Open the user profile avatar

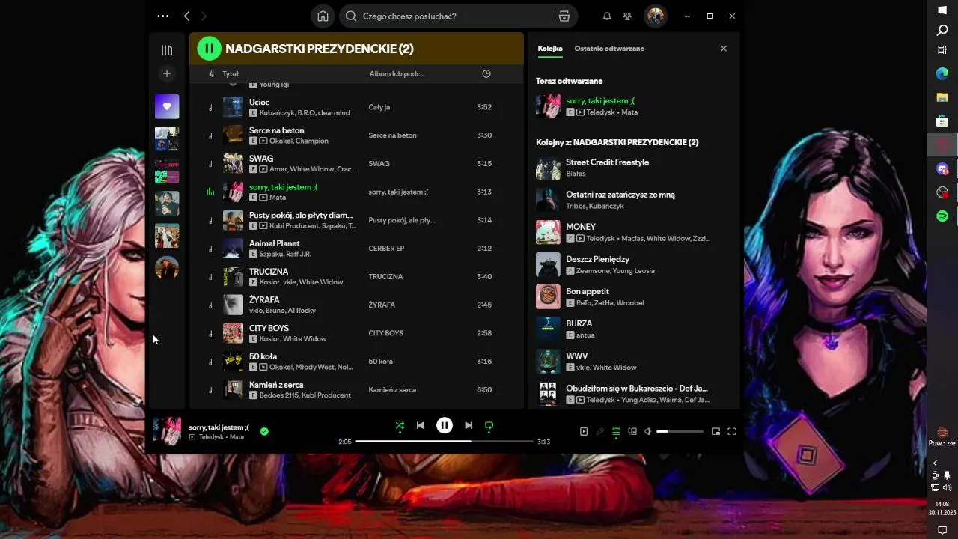click(656, 16)
